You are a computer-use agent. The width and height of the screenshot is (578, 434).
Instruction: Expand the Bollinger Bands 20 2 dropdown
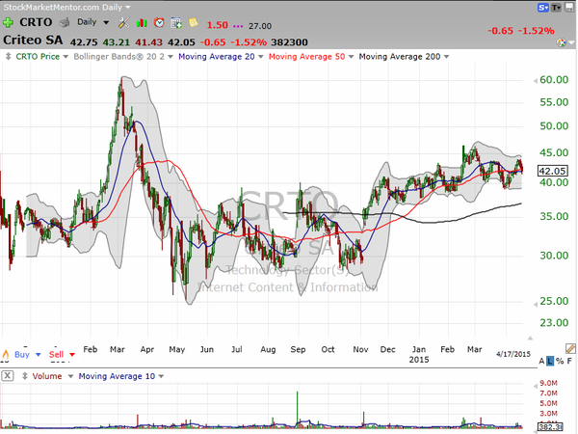coord(171,57)
